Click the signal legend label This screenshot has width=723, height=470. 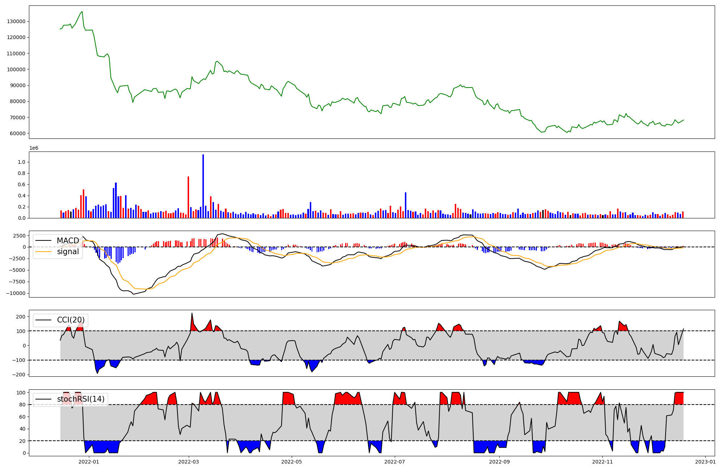click(68, 252)
